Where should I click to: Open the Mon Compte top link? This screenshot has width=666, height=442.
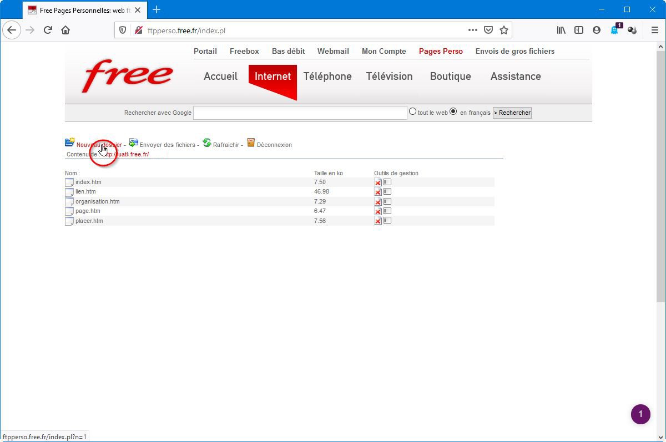(384, 51)
